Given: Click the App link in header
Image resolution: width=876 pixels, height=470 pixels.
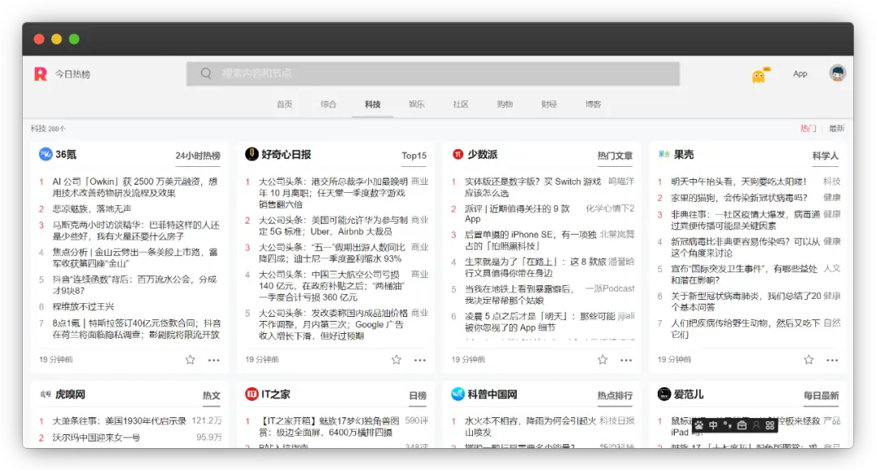Looking at the screenshot, I should 800,74.
